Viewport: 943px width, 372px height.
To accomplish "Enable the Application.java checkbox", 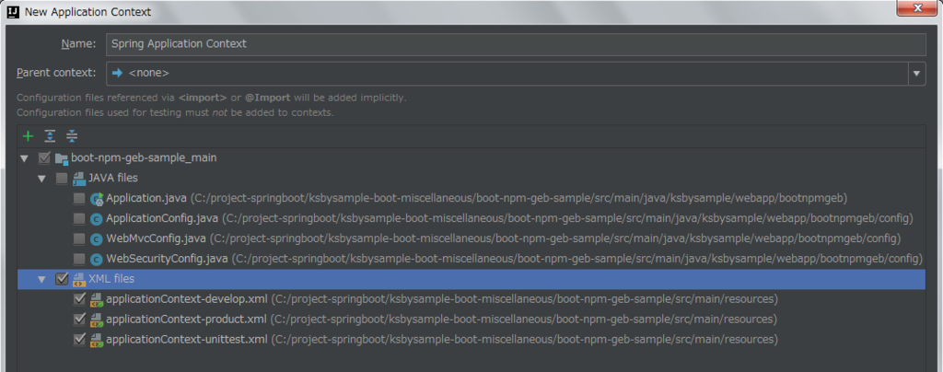I will click(x=79, y=198).
